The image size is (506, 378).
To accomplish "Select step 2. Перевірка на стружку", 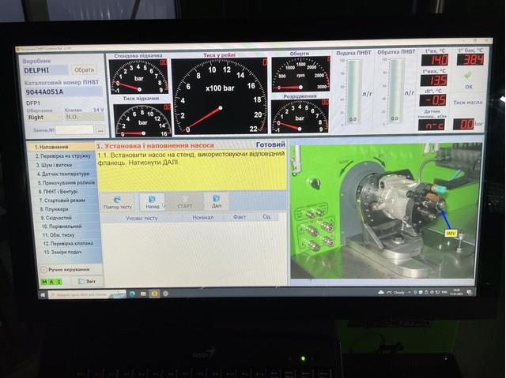I will click(62, 155).
